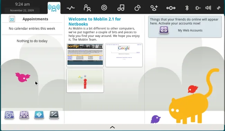Open the Pasteboard panel icon
This screenshot has height=131, width=225.
(x=137, y=8)
